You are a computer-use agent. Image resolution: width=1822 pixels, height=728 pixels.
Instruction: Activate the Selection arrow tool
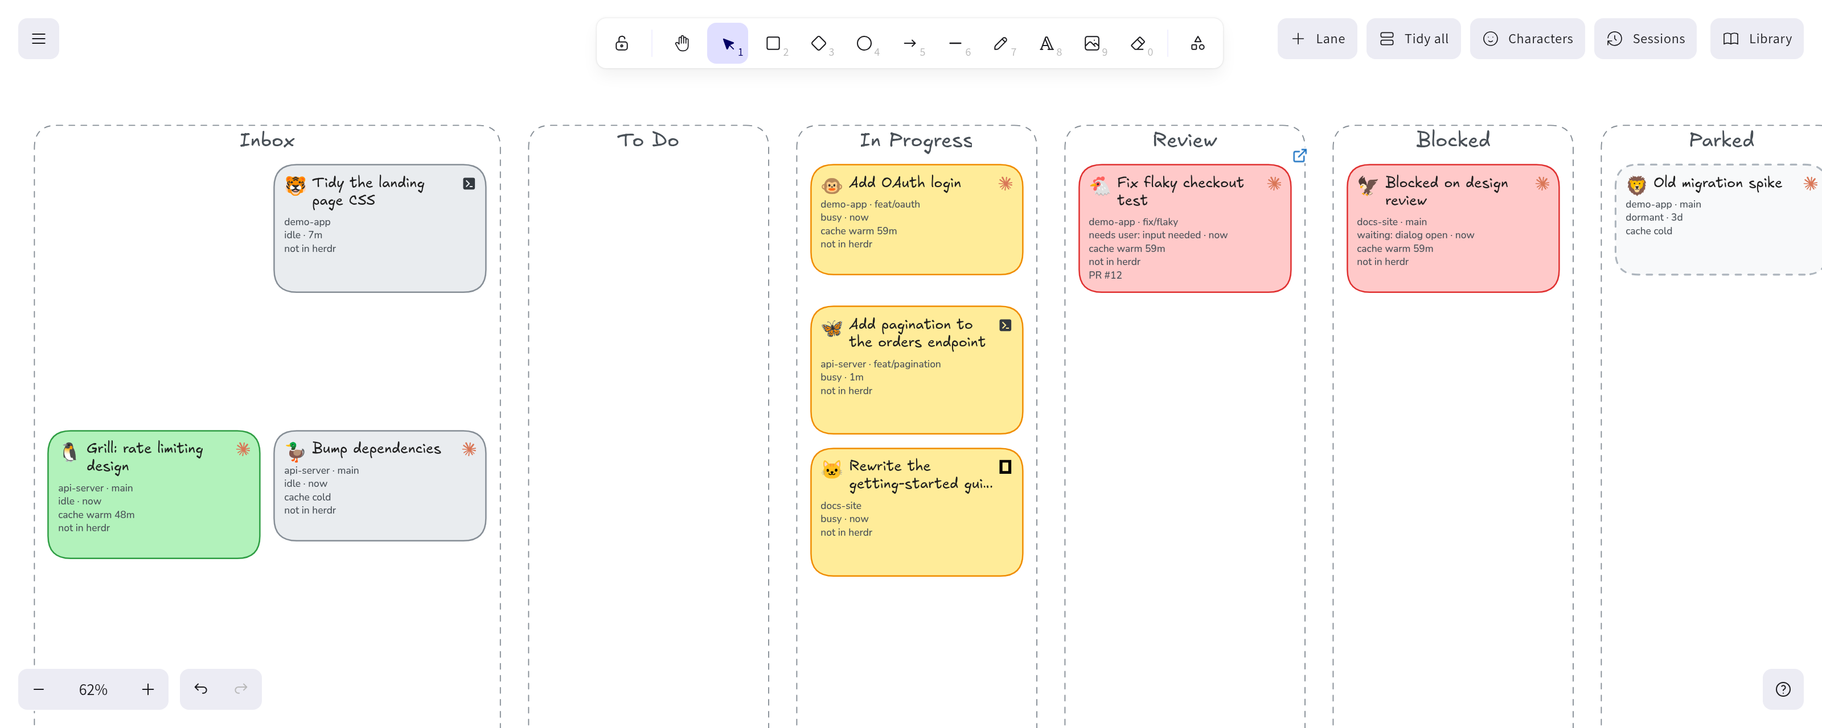728,44
